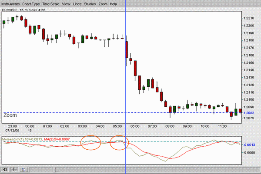
Task: Open the Studies menu
Action: pyautogui.click(x=90, y=4)
